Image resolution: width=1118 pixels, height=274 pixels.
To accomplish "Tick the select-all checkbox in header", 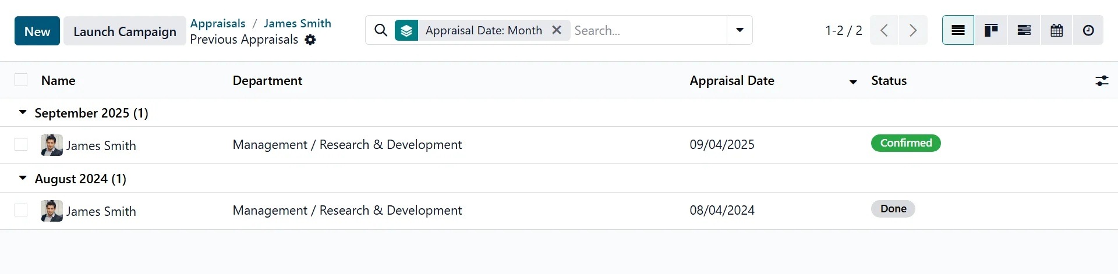I will click(x=21, y=80).
